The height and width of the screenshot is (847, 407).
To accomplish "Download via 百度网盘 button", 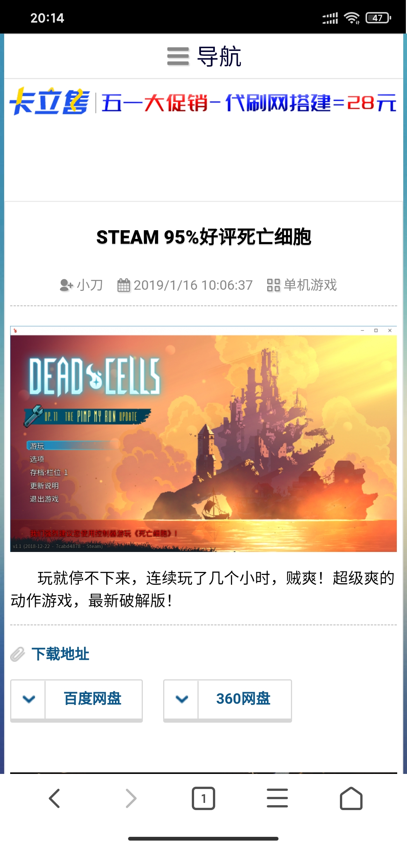I will 93,699.
